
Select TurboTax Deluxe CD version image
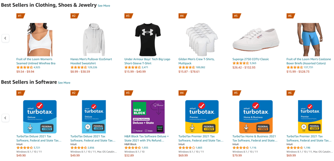pyautogui.click(x=94, y=116)
